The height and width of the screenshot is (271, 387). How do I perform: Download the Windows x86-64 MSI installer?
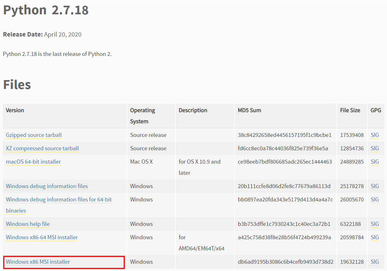[41, 237]
